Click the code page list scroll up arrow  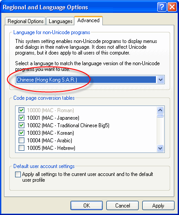point(160,110)
